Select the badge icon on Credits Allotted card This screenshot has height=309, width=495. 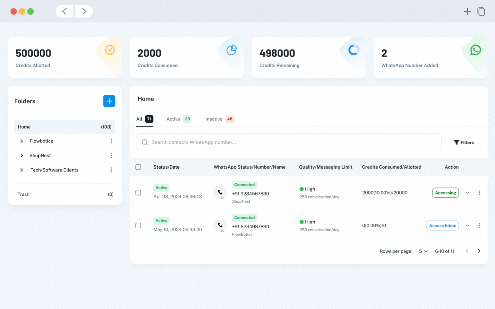pyautogui.click(x=110, y=50)
